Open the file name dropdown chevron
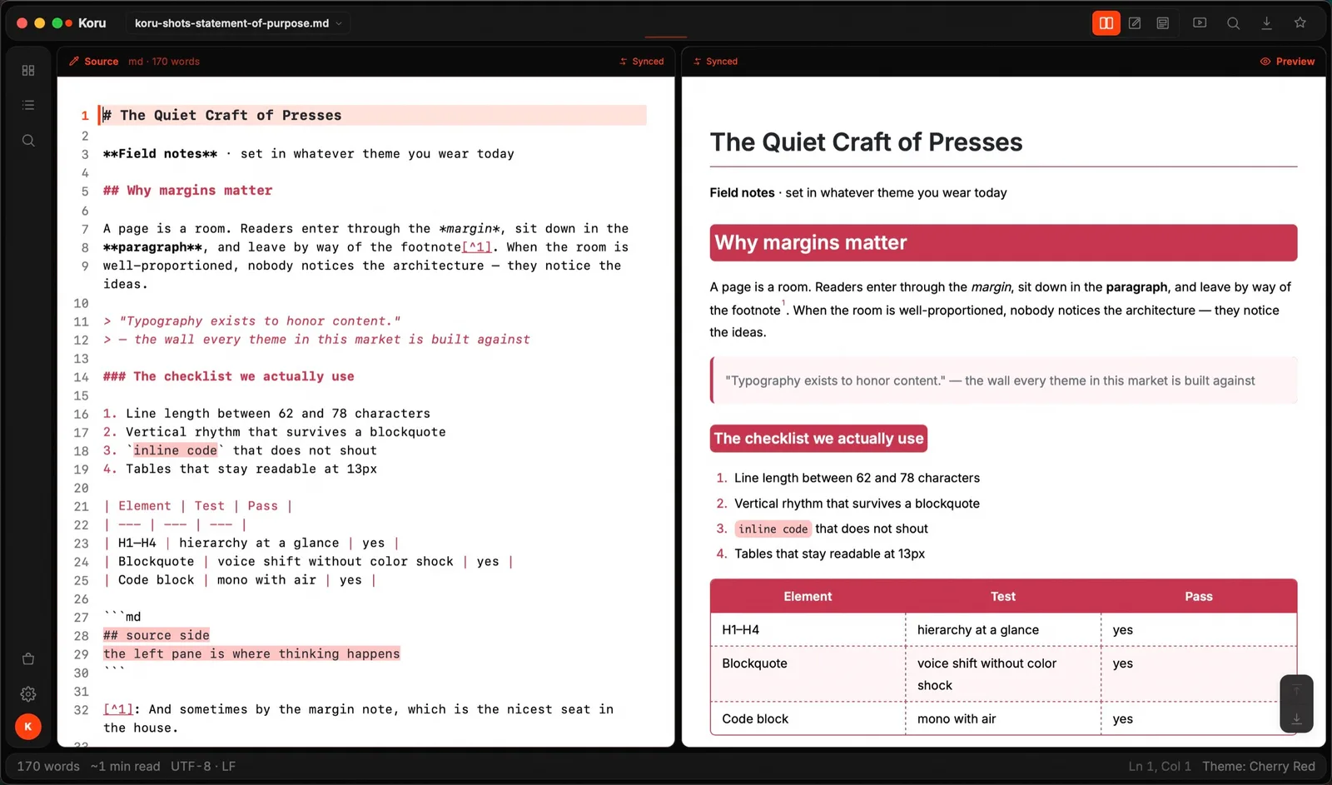1332x785 pixels. pyautogui.click(x=339, y=23)
